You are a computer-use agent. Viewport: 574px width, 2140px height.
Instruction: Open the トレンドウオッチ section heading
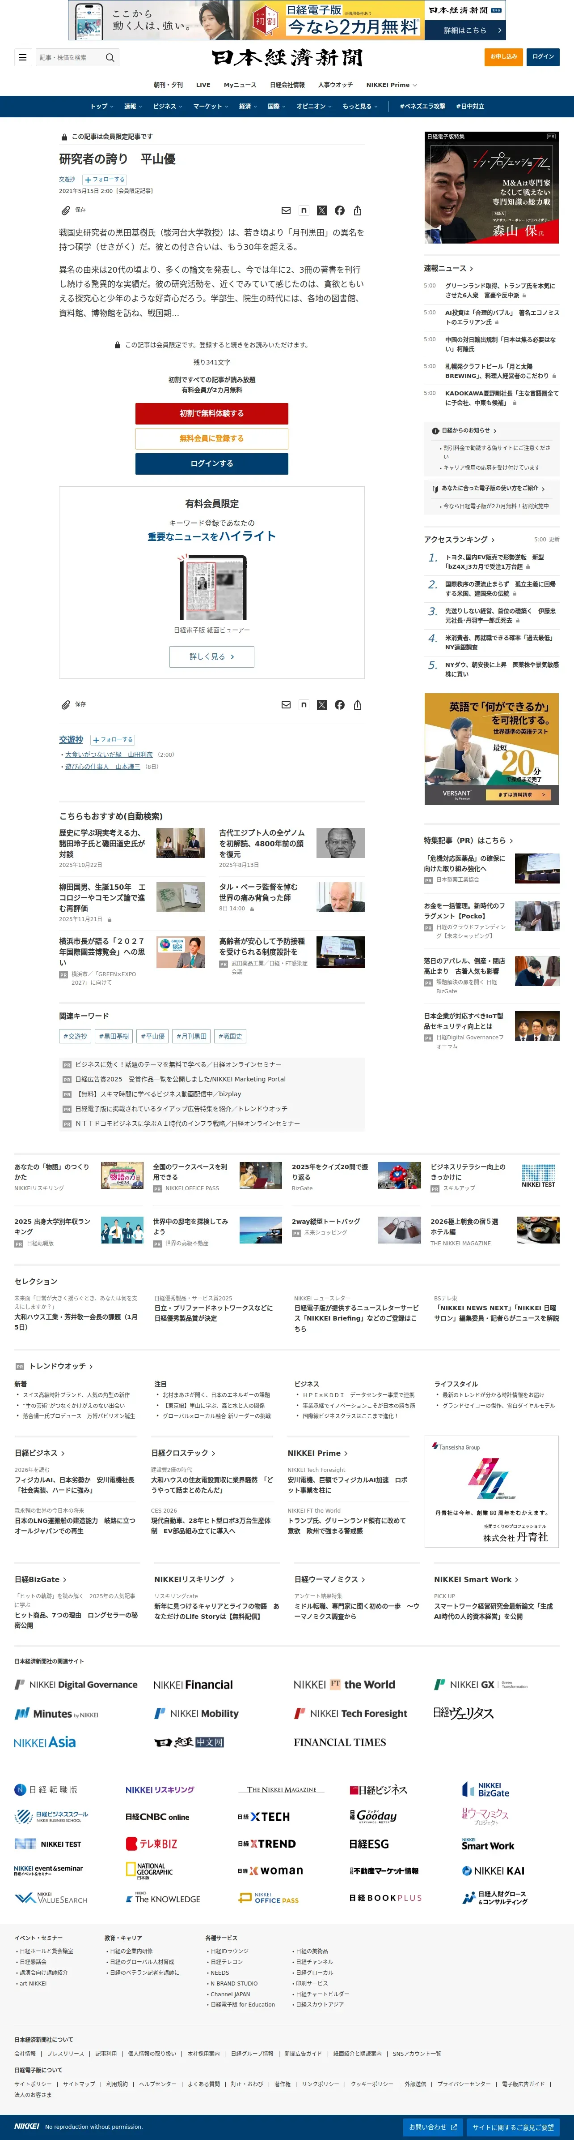(60, 1366)
